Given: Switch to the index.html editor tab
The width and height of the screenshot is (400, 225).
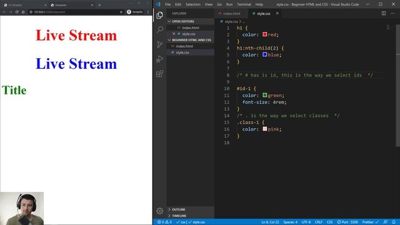Looking at the screenshot, I should (231, 13).
